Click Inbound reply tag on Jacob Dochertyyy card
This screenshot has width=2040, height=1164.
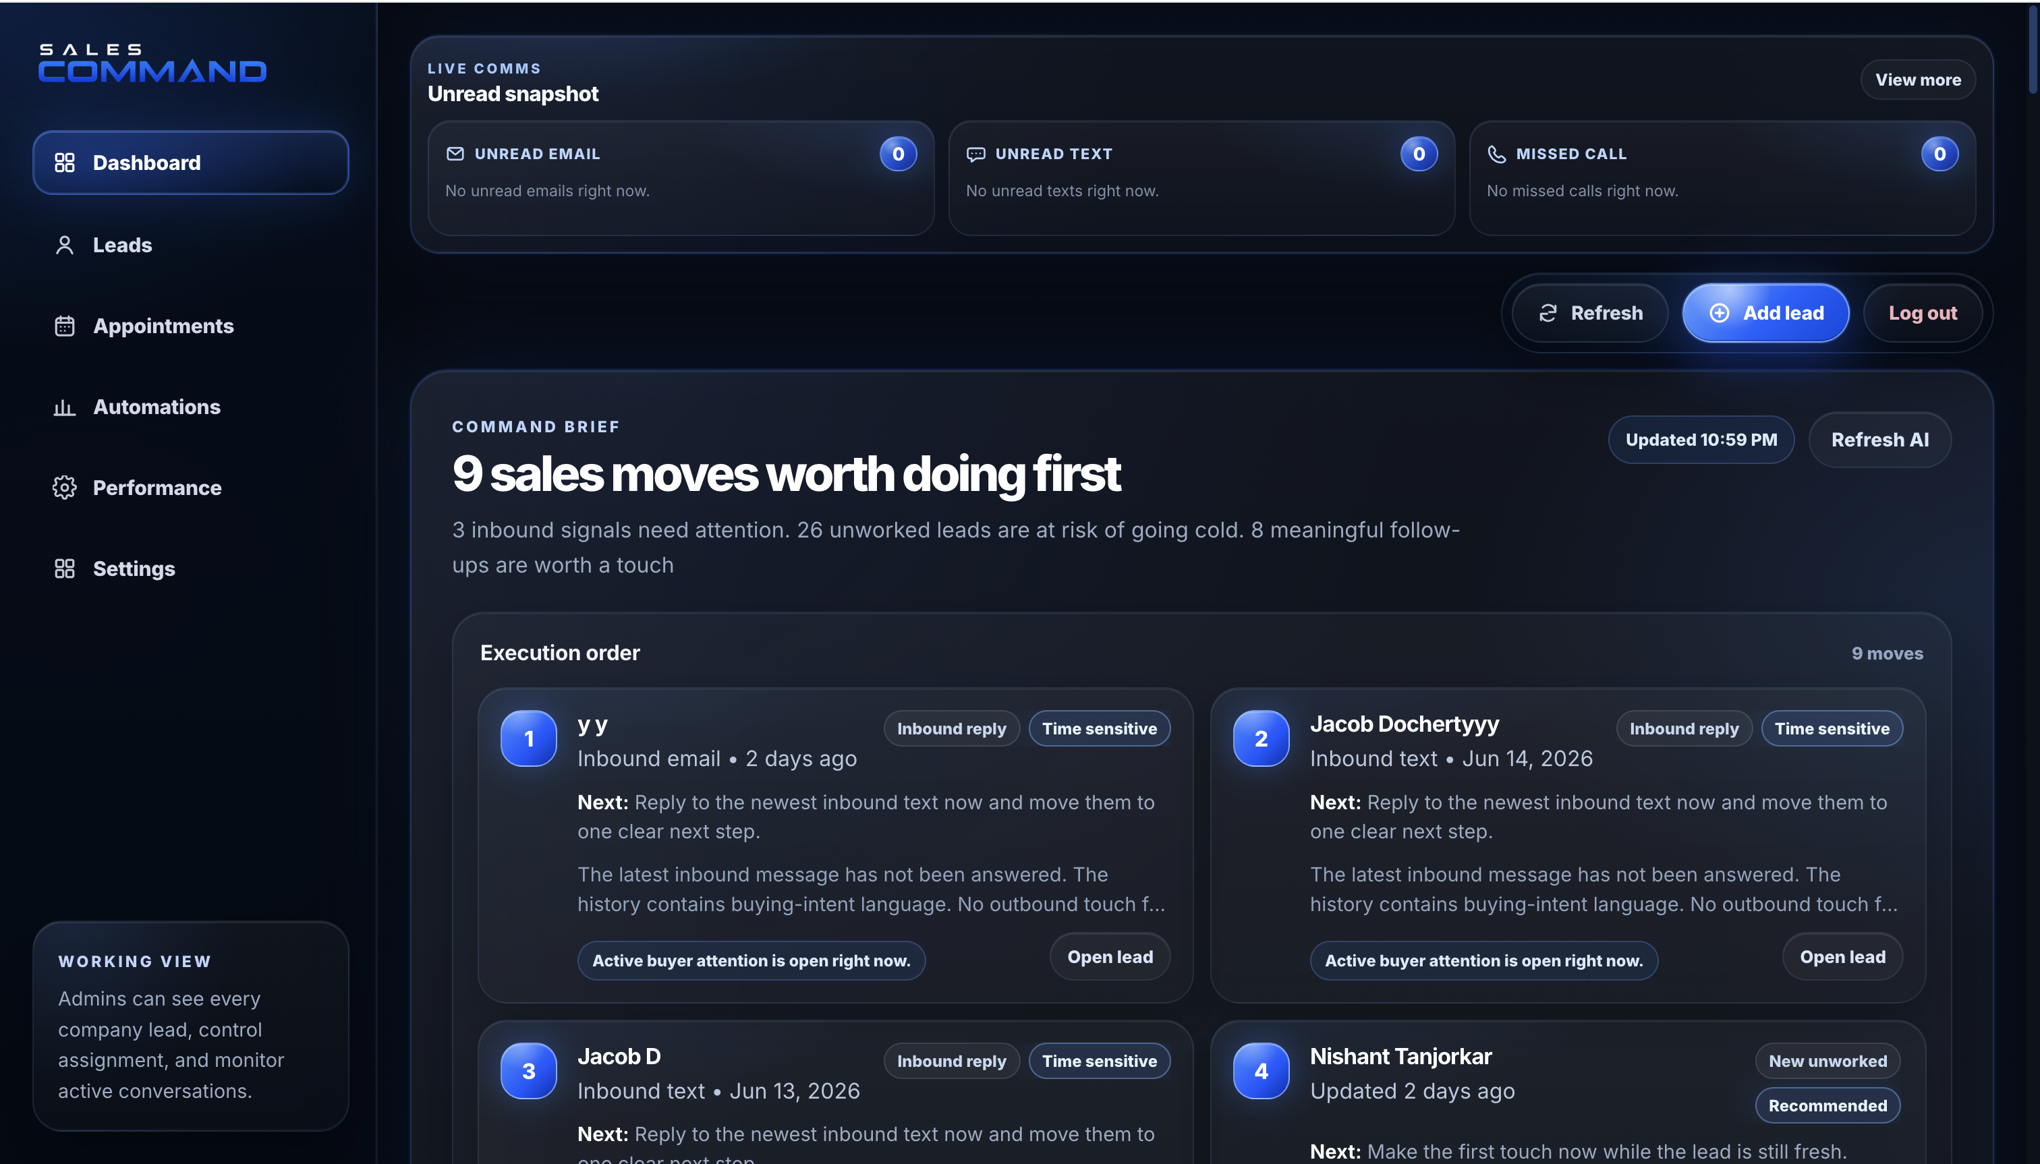coord(1684,728)
